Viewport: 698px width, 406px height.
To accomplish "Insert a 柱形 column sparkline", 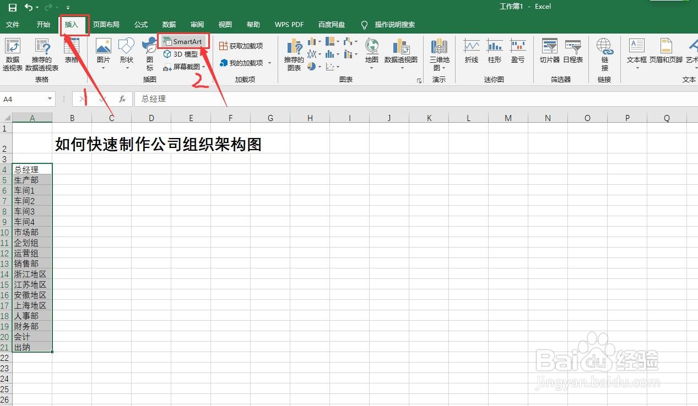I will tap(495, 51).
